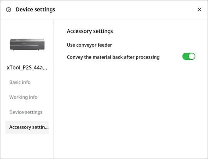The image size is (208, 159).
Task: Click the grayed 'Working info' link
Action: click(23, 97)
